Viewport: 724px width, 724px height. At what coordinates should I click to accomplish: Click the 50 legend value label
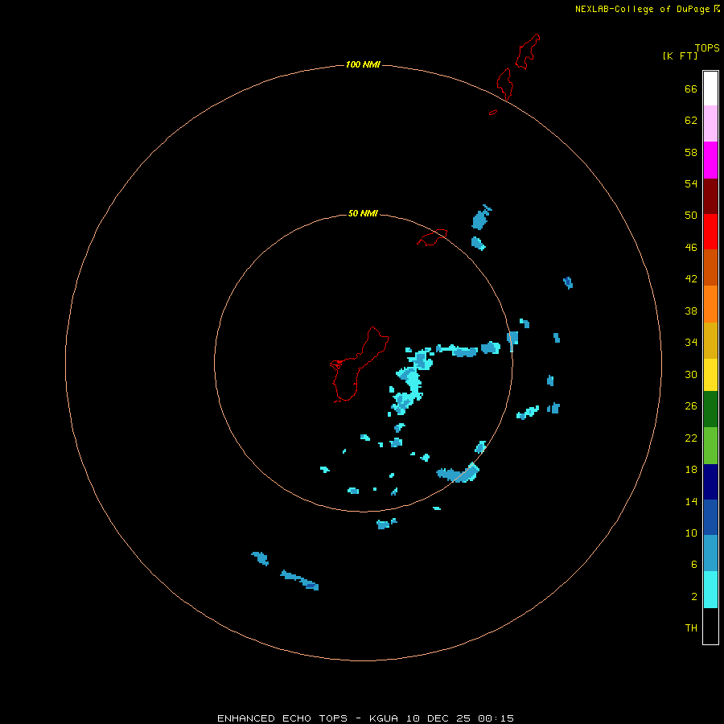click(691, 216)
